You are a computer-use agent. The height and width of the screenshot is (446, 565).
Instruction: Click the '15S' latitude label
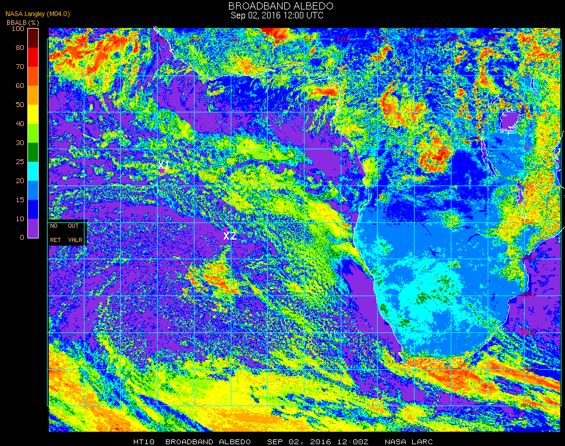click(528, 222)
